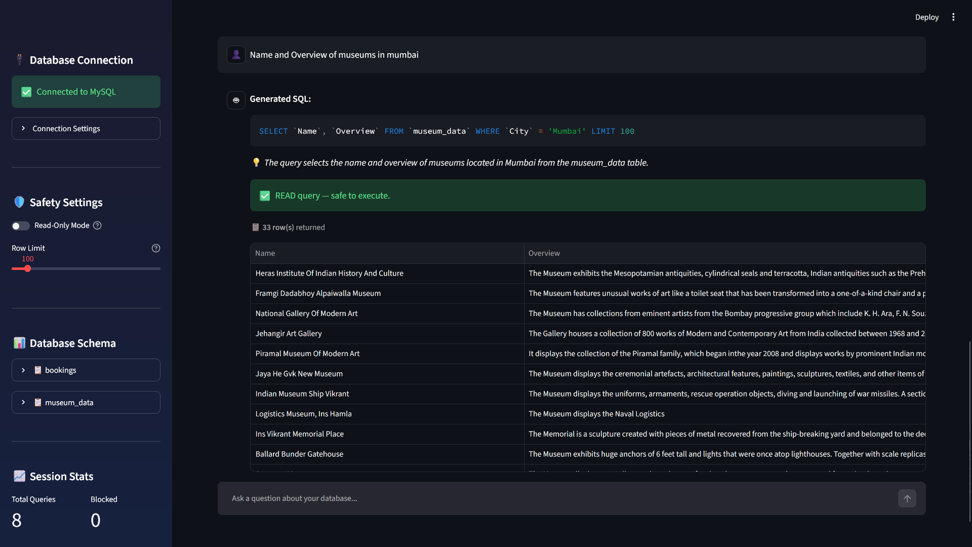Select 'Piramal Museum Of Modern Art' cell
Viewport: 972px width, 547px height.
pyautogui.click(x=387, y=354)
